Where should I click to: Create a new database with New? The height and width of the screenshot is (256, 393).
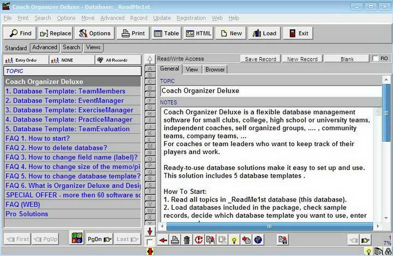(231, 33)
